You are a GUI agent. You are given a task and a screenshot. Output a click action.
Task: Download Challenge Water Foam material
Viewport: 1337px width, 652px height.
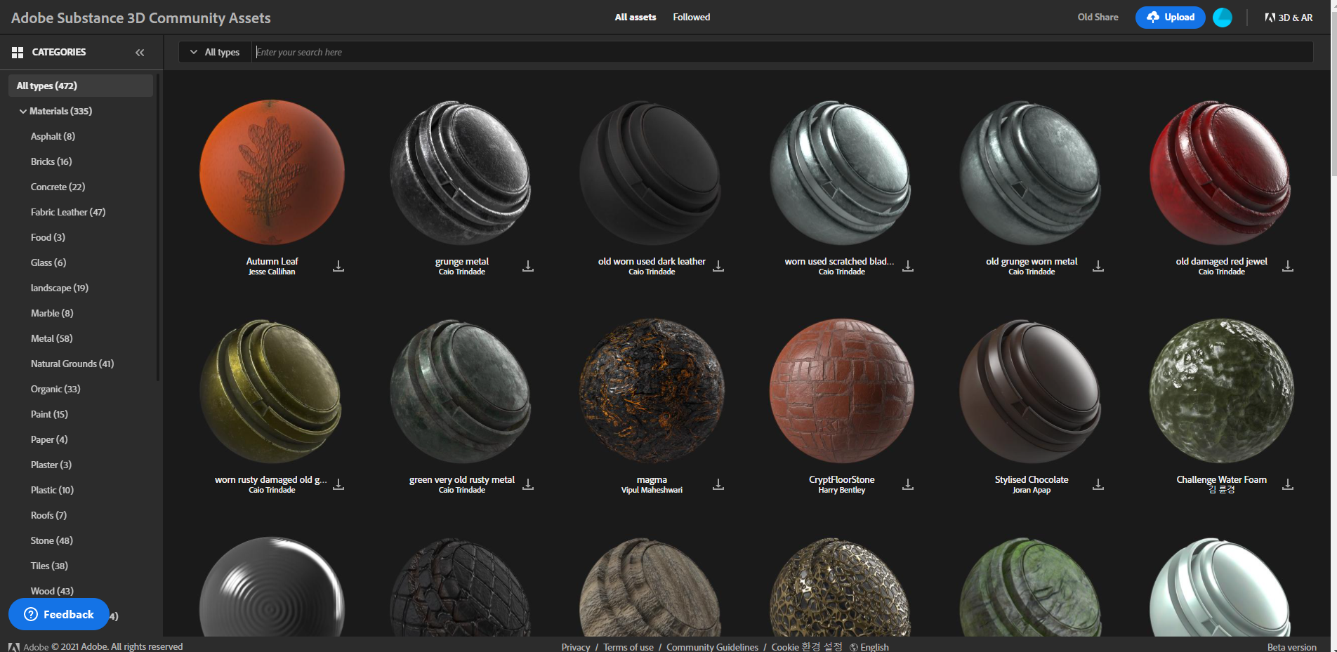click(1288, 484)
